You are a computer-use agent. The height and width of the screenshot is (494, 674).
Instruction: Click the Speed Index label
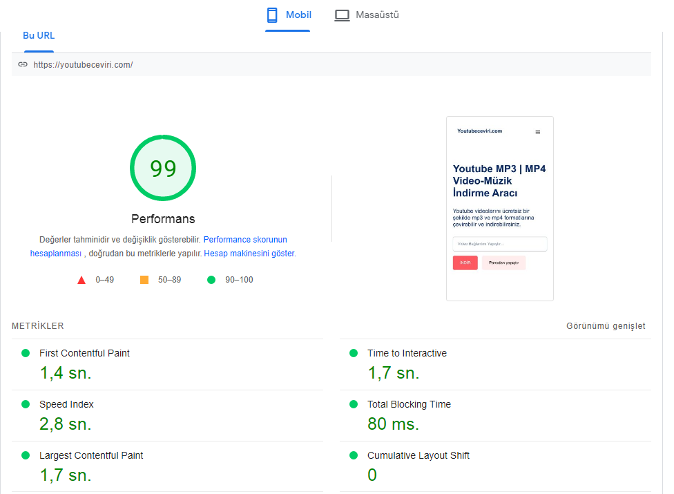click(x=66, y=404)
